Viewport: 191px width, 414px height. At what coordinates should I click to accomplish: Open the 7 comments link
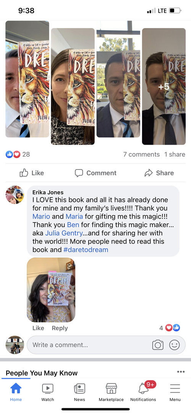pos(141,155)
